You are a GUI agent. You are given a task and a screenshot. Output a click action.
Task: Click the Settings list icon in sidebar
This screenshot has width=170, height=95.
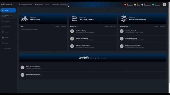3,32
